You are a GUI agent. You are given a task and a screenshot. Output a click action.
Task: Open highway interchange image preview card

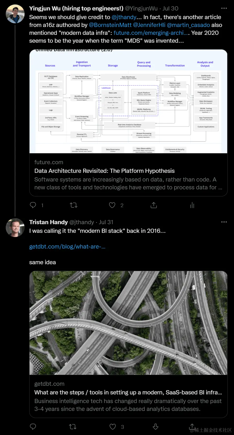click(128, 344)
